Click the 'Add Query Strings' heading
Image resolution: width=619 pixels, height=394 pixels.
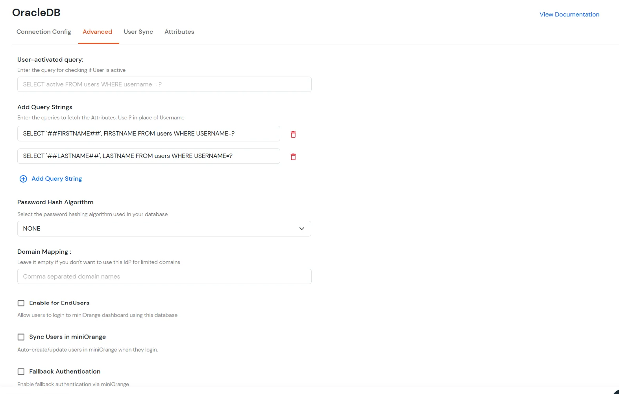pyautogui.click(x=45, y=107)
